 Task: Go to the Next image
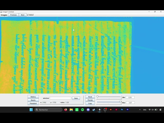(23, 15)
